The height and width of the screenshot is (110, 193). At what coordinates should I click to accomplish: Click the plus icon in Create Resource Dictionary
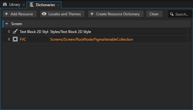coord(92,14)
